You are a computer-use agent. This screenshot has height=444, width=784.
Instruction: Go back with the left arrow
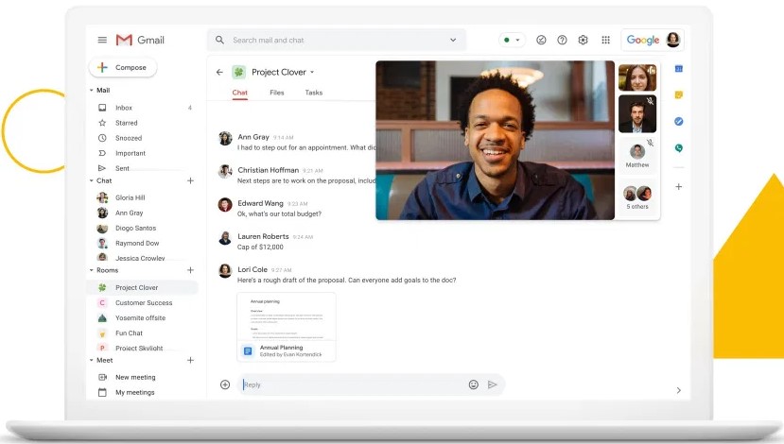pos(219,72)
